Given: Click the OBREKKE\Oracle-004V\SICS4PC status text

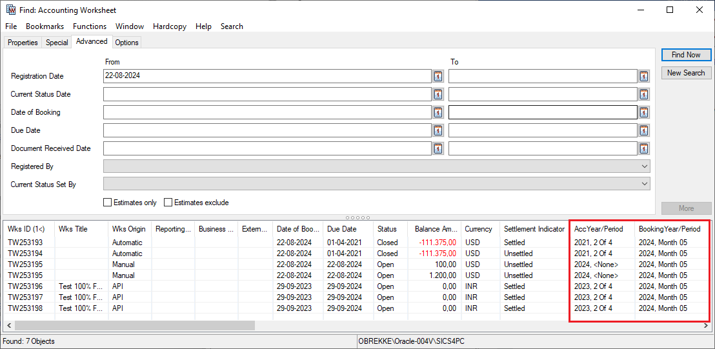Looking at the screenshot, I should coord(411,341).
